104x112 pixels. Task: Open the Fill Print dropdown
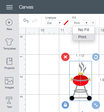(x=81, y=23)
